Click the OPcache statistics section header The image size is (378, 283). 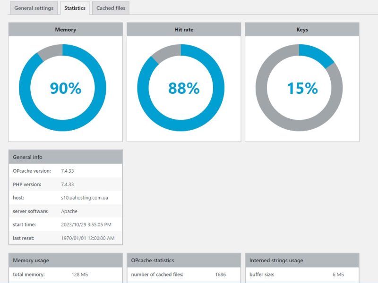(x=152, y=260)
